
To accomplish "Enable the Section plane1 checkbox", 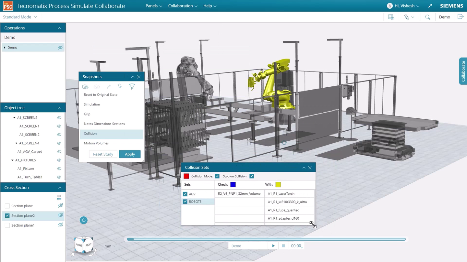I will click(x=7, y=225).
